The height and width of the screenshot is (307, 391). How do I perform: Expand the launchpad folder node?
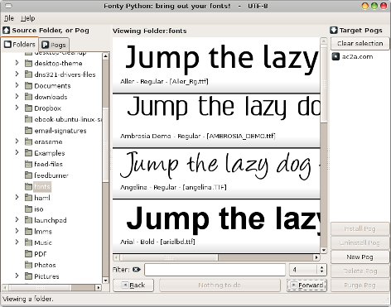pyautogui.click(x=17, y=220)
